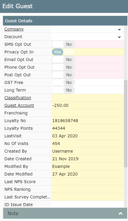
Task: Enable the Long Term toggle
Action: (x=63, y=90)
